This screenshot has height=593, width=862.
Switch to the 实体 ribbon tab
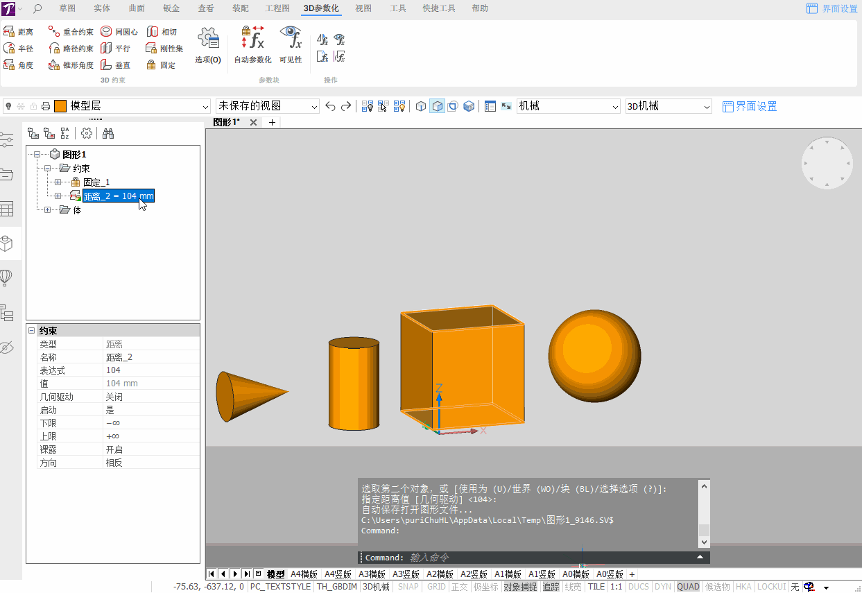pos(102,8)
